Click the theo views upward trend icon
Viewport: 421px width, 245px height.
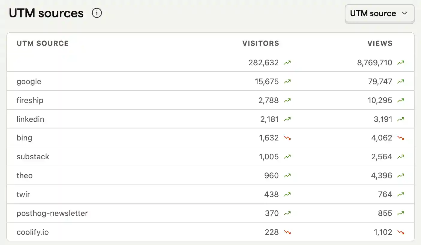pyautogui.click(x=401, y=176)
